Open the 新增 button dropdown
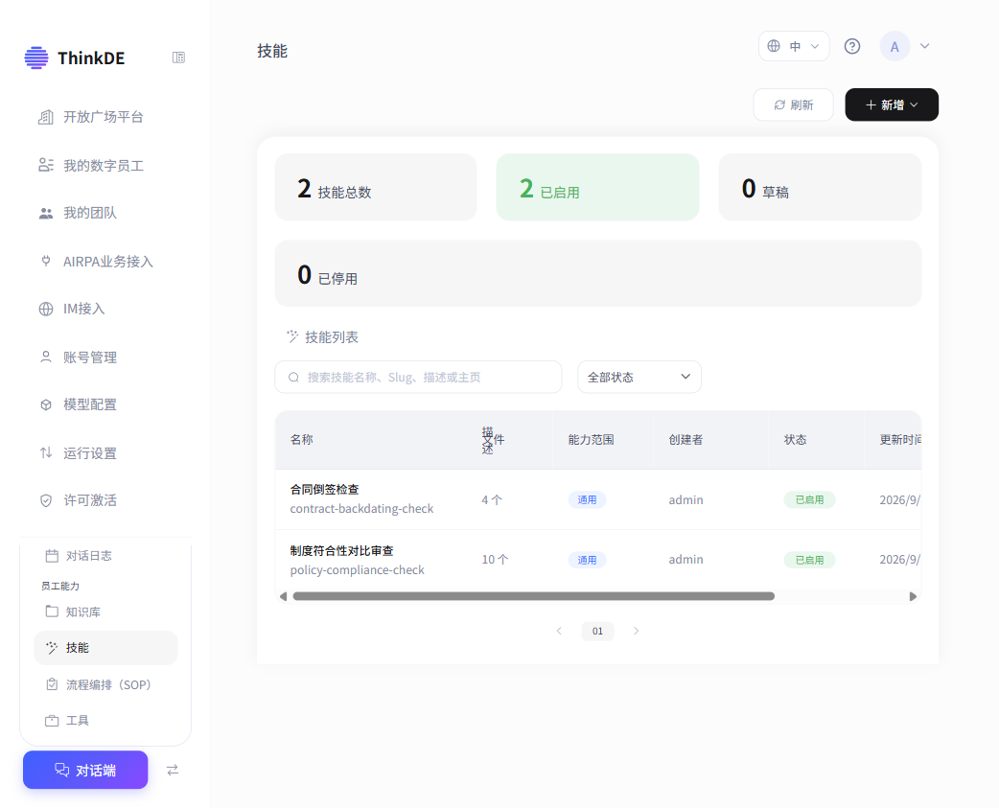 click(892, 105)
